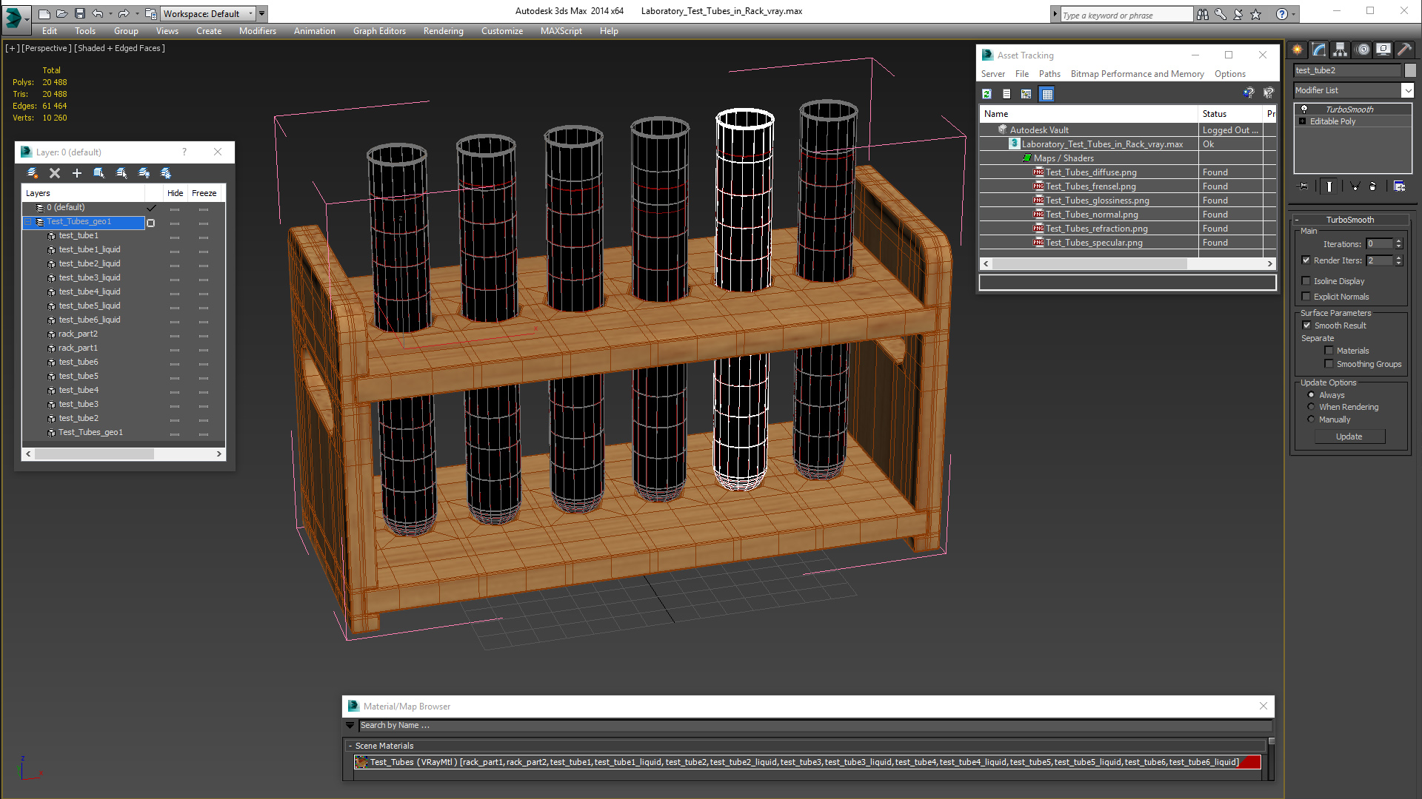Collapse the Test_Tubes_geo1 layer tree
This screenshot has height=799, width=1422.
point(28,222)
